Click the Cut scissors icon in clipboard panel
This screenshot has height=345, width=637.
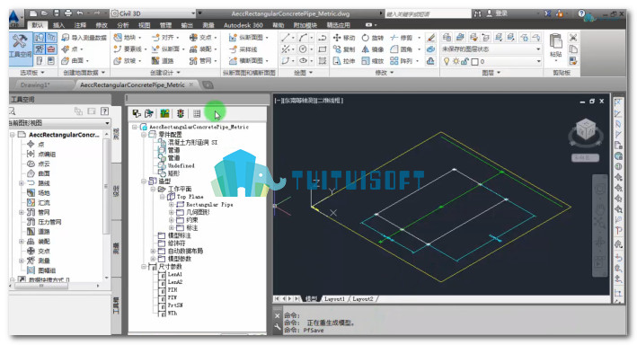click(573, 38)
